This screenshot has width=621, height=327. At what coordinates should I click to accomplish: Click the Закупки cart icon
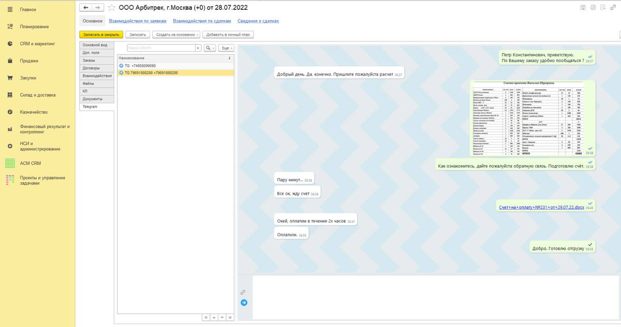(10, 78)
